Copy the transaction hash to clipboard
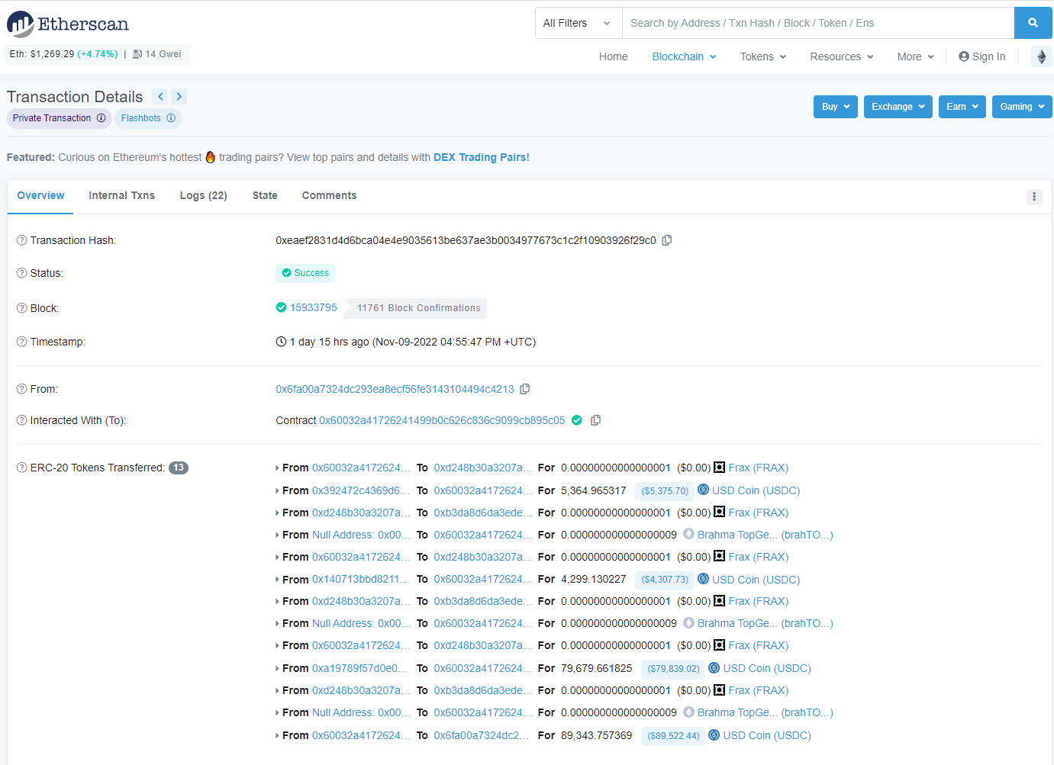Image resolution: width=1054 pixels, height=765 pixels. pyautogui.click(x=667, y=240)
